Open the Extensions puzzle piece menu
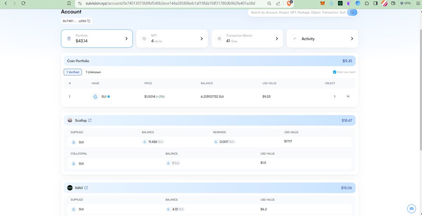Image resolution: width=422 pixels, height=216 pixels. (367, 3)
